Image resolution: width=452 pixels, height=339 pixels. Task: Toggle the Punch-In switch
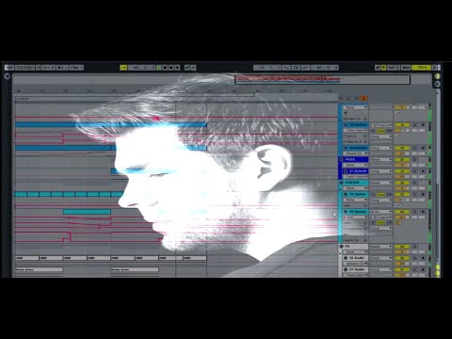coord(286,68)
